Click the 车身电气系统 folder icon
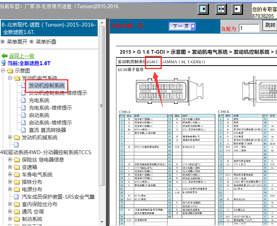 coord(17,174)
